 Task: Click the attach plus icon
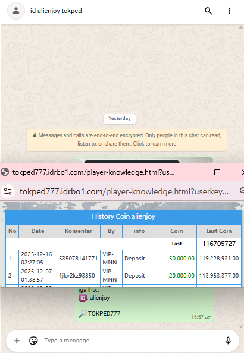click(x=17, y=341)
